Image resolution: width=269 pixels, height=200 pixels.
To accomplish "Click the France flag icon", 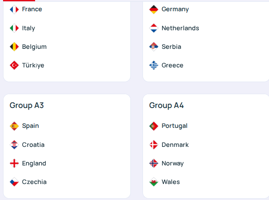I will pos(14,9).
